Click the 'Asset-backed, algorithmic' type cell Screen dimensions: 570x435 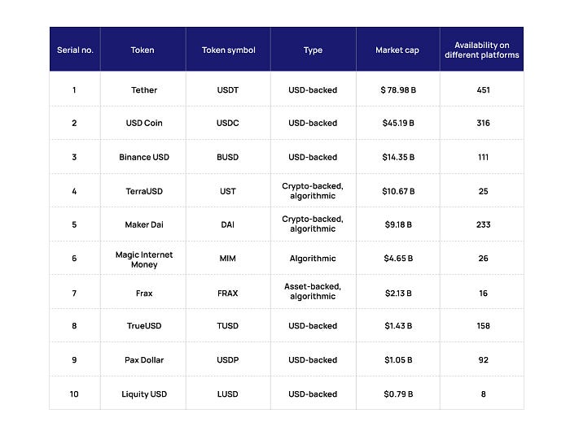(313, 292)
